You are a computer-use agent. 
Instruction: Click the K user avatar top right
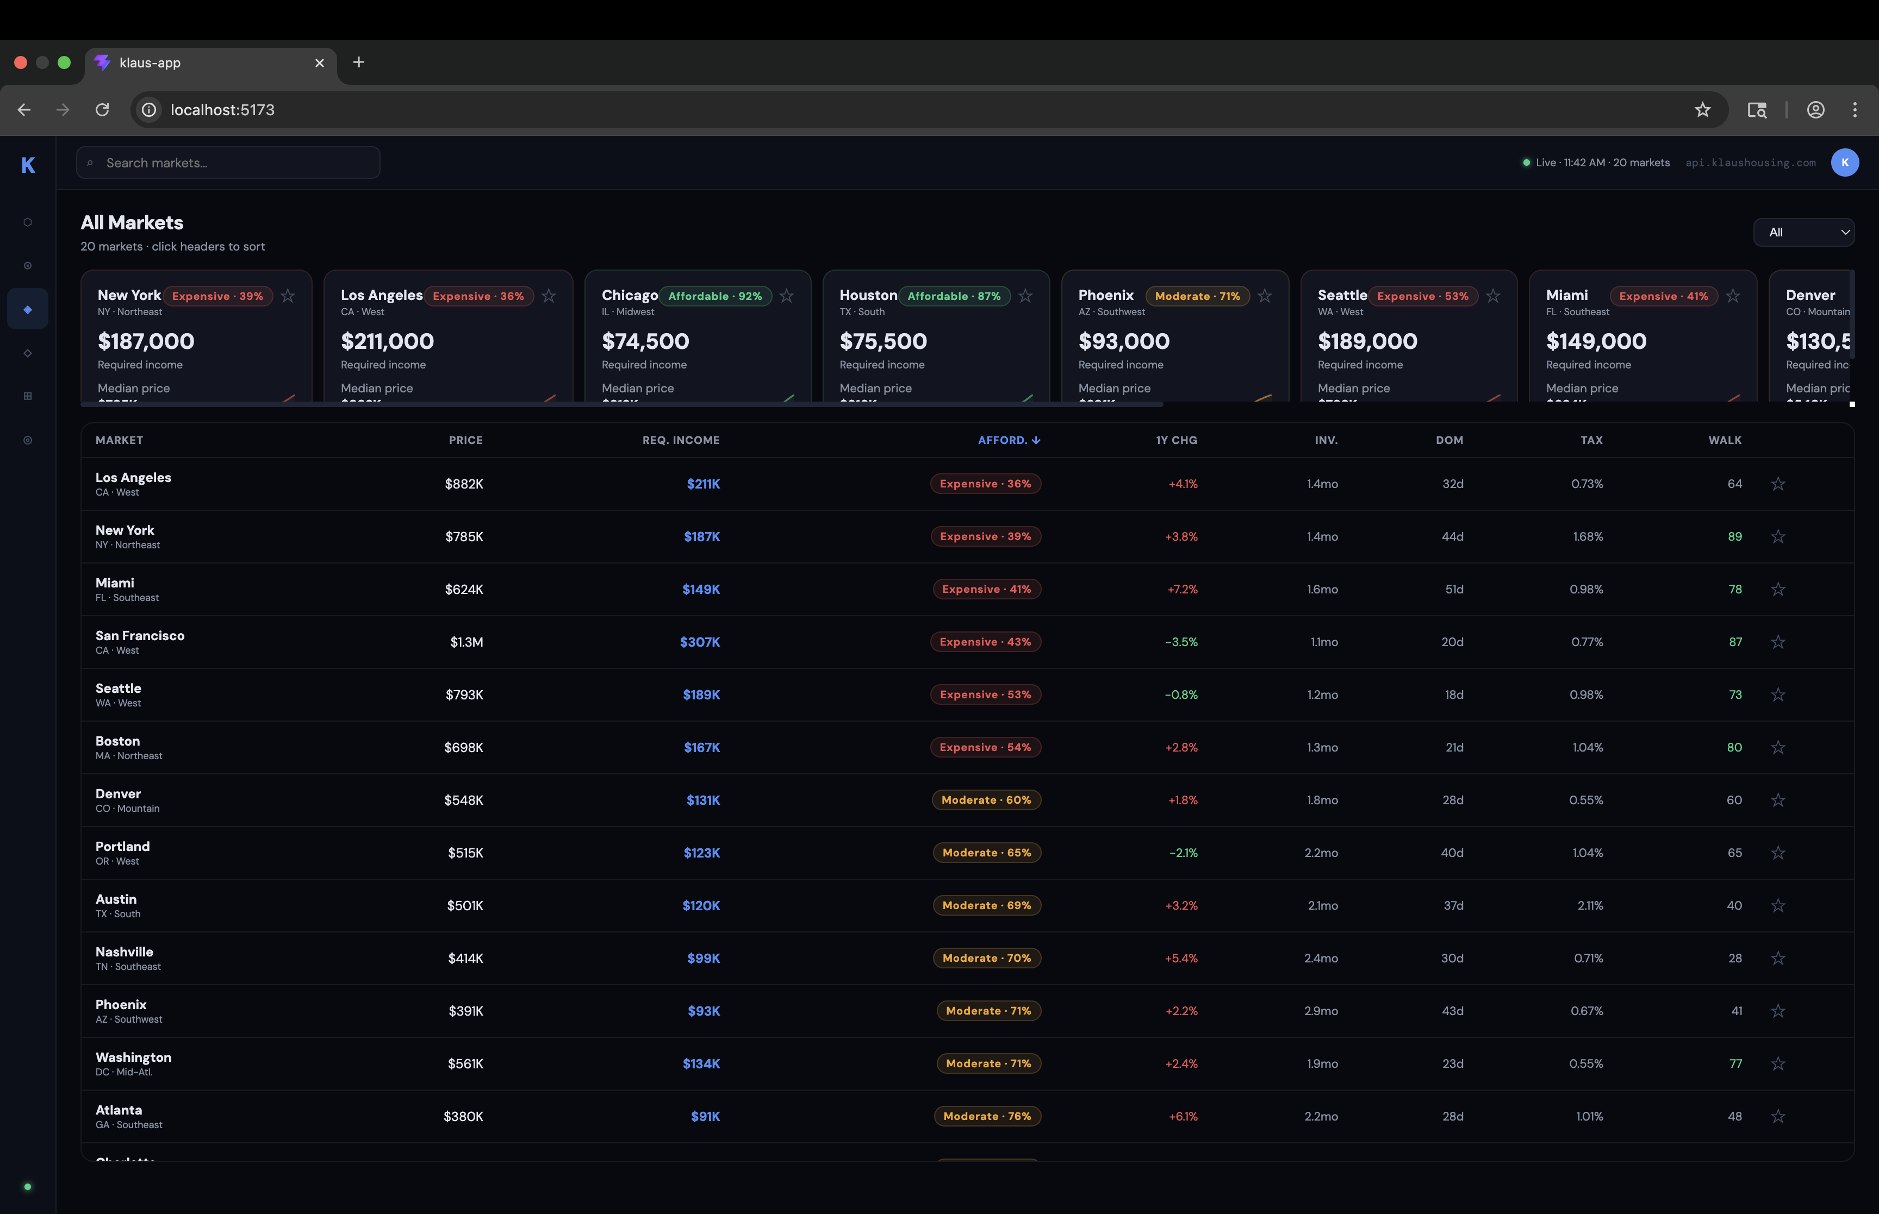click(x=1844, y=162)
